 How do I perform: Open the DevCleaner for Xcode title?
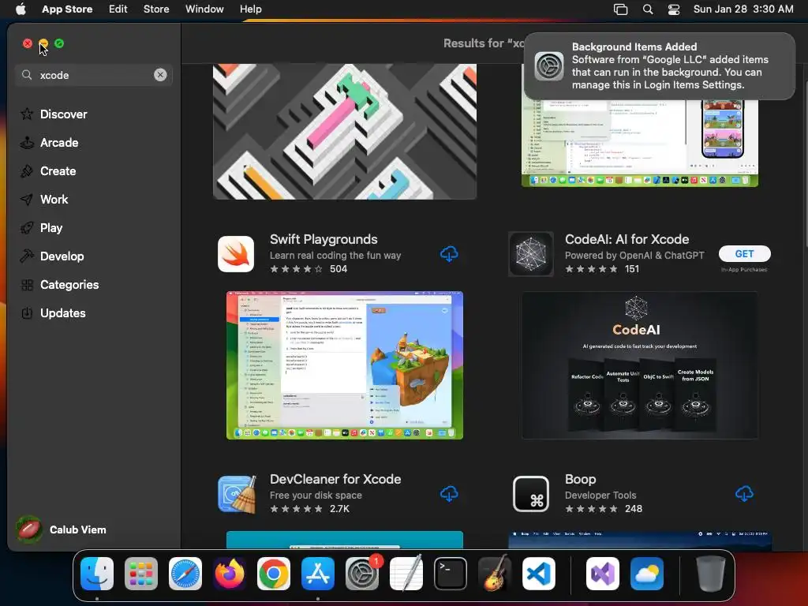click(335, 479)
